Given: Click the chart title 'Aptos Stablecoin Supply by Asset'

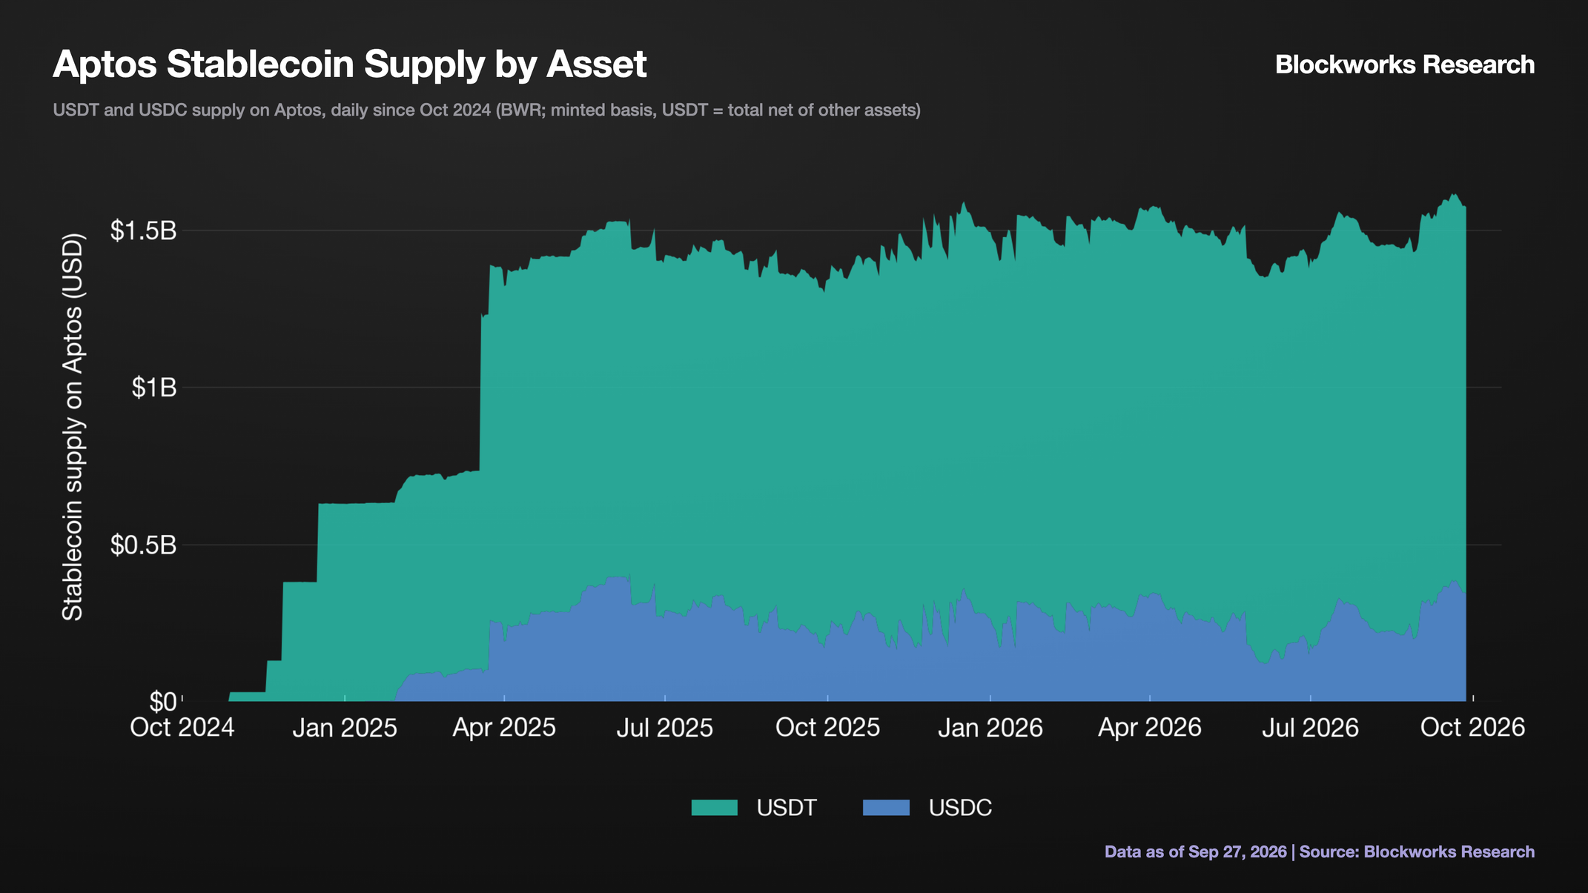Looking at the screenshot, I should pos(350,64).
